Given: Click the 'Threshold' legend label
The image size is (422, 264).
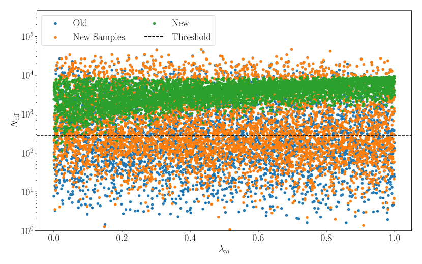Looking at the screenshot, I should pyautogui.click(x=191, y=37).
